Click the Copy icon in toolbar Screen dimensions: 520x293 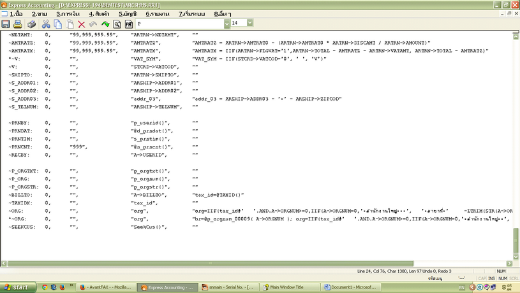coord(58,24)
